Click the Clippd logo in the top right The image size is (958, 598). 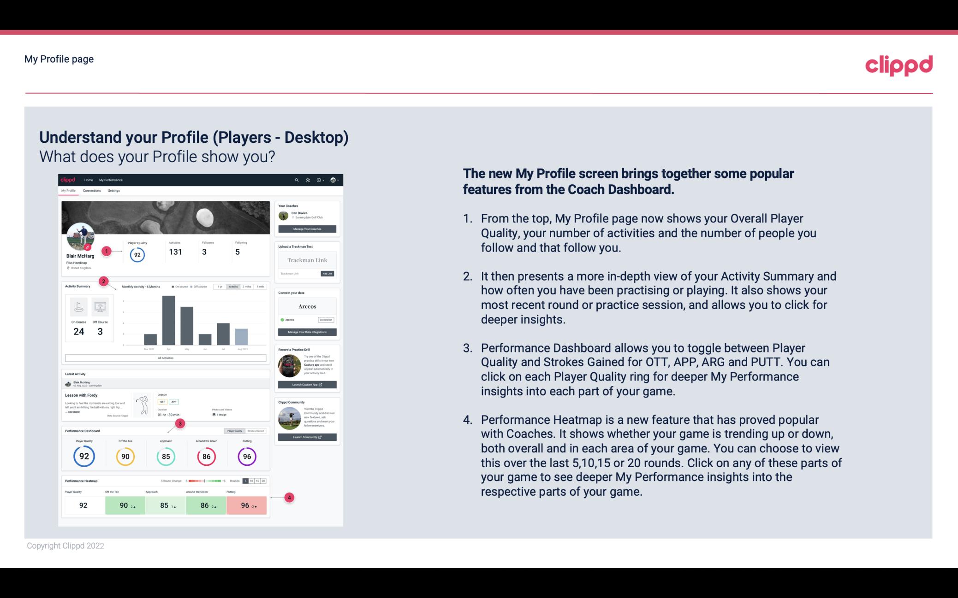tap(898, 64)
